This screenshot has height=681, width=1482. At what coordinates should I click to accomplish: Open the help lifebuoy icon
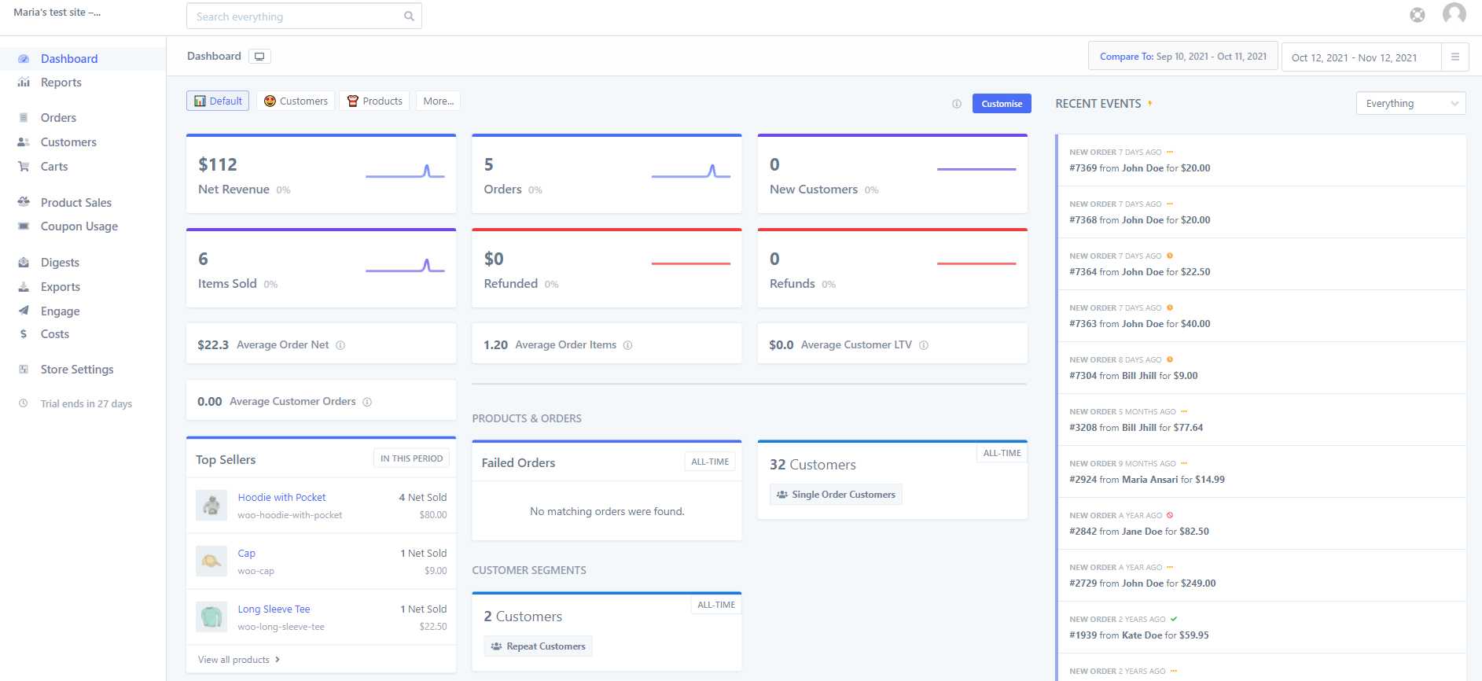(1417, 14)
